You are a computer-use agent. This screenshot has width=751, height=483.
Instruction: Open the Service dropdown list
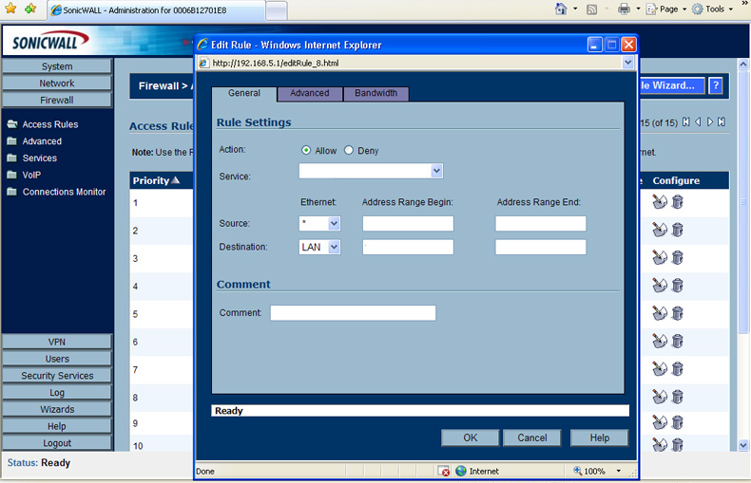436,171
